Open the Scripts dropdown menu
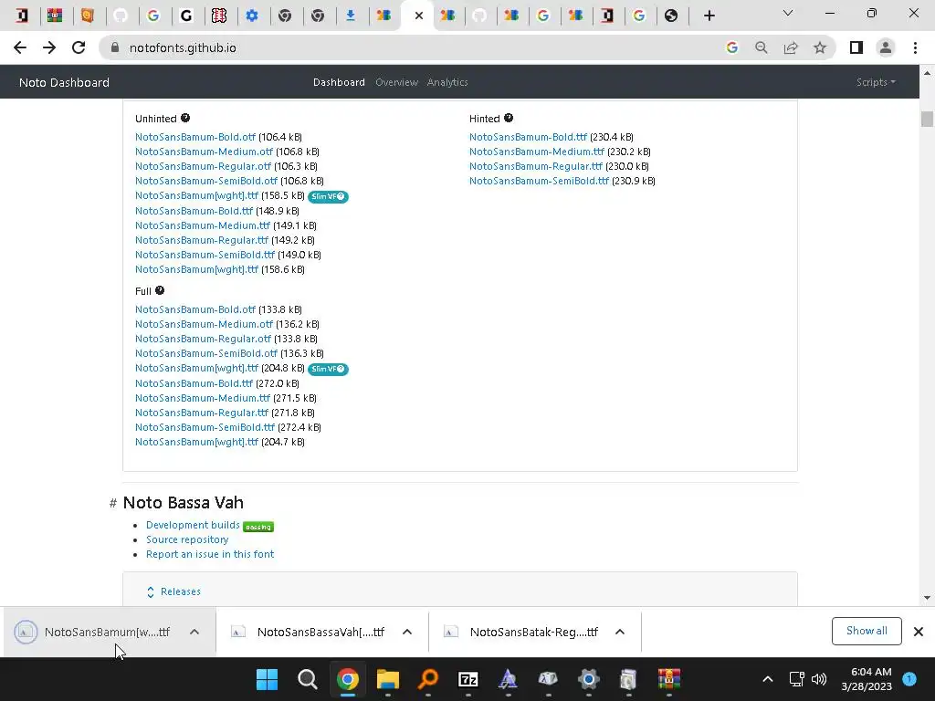This screenshot has height=701, width=935. [x=876, y=82]
